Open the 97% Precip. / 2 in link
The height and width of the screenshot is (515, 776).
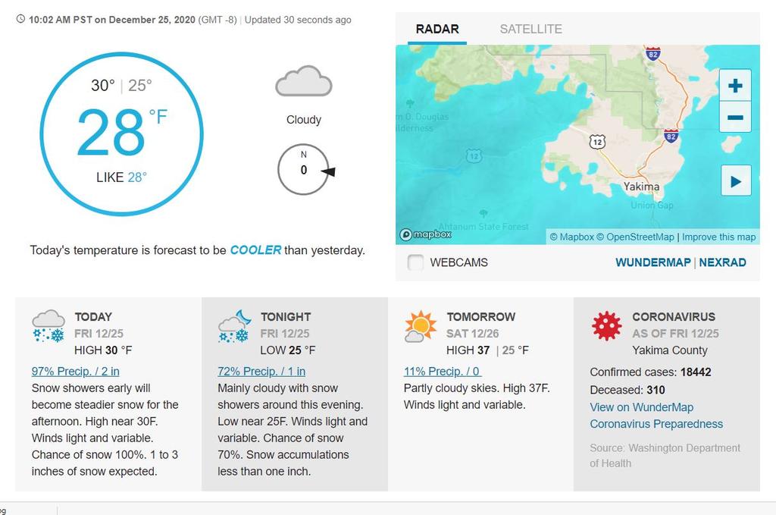pyautogui.click(x=75, y=372)
